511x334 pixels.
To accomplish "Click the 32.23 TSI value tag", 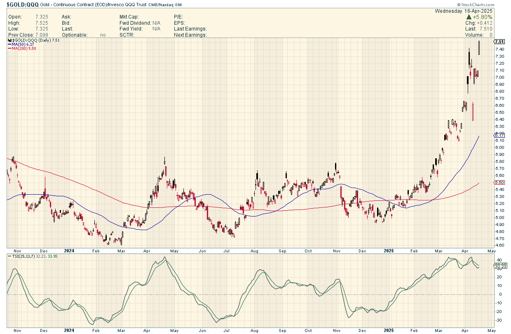I will 499,266.
